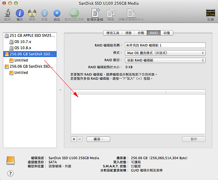
Task: Switch to the Restore (回復) tab
Action: click(x=167, y=33)
